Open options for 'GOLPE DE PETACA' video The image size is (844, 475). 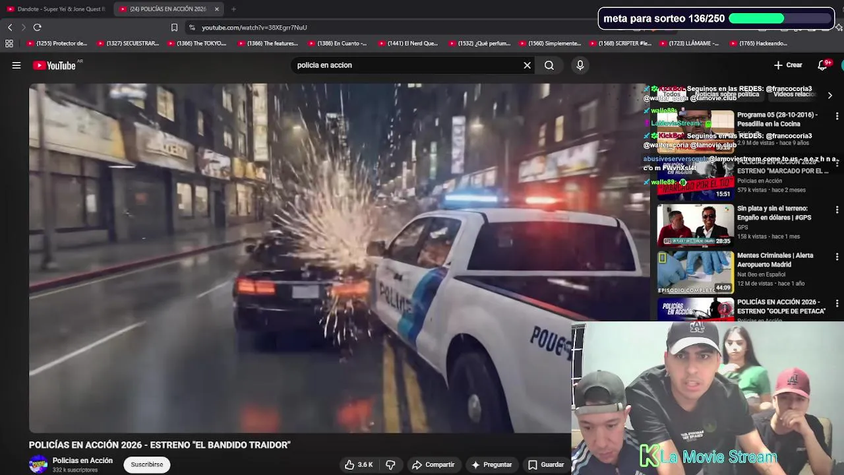(837, 303)
